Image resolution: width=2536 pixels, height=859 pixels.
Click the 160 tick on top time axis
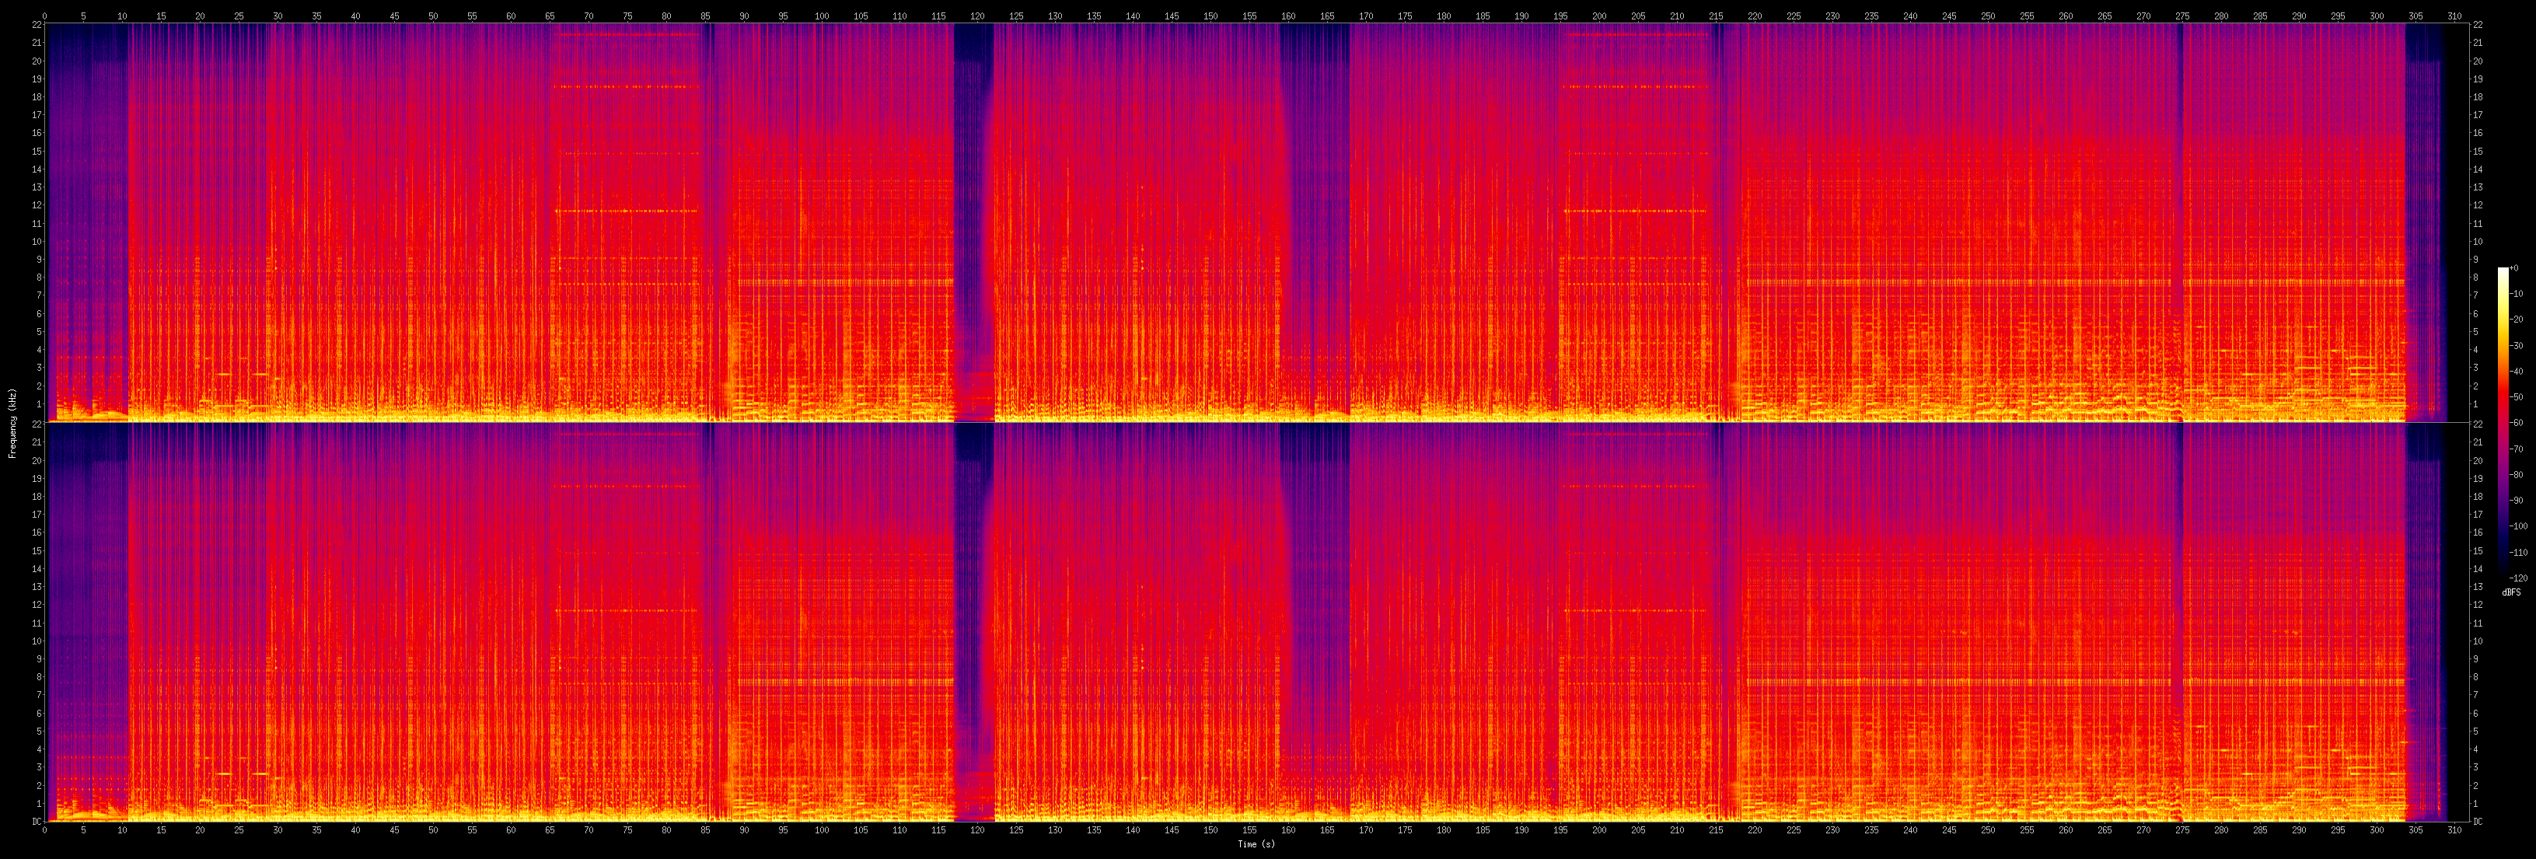pos(1287,17)
